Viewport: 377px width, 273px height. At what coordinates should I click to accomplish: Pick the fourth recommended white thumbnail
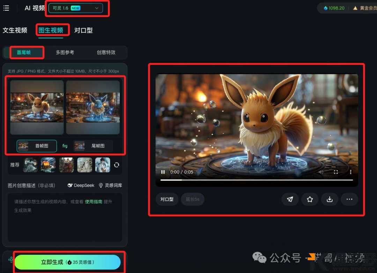pos(84,165)
